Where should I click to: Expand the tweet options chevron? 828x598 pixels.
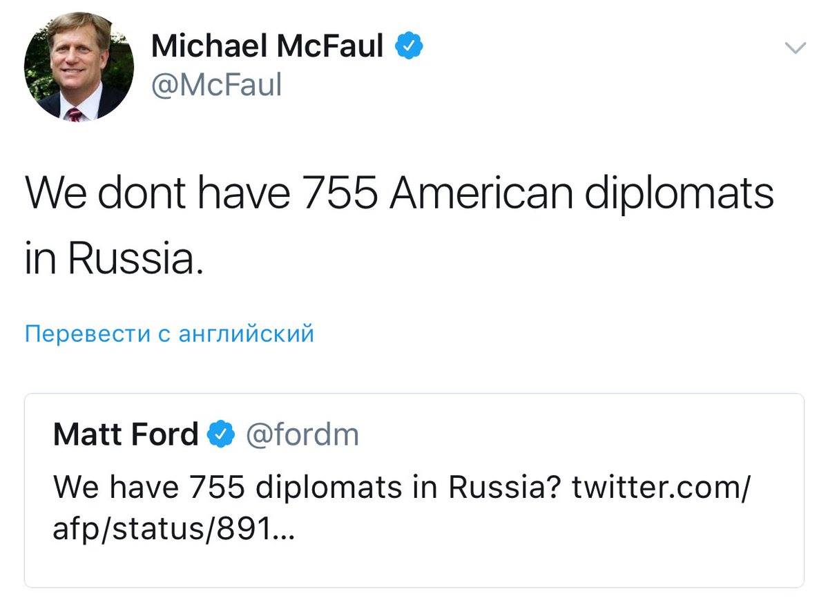coord(796,48)
